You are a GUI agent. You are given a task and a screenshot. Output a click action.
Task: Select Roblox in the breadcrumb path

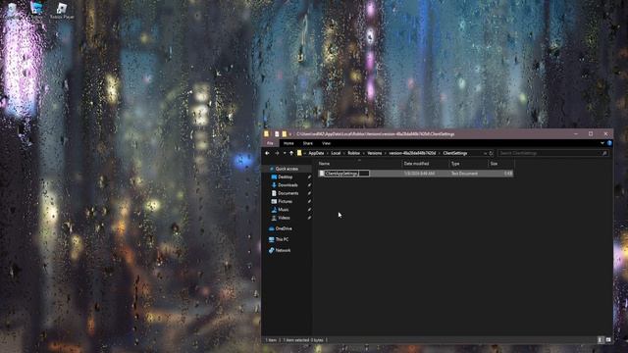(x=353, y=153)
